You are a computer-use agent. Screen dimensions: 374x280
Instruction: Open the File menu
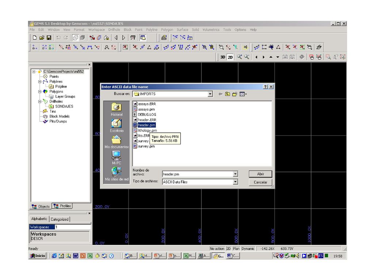[32, 30]
